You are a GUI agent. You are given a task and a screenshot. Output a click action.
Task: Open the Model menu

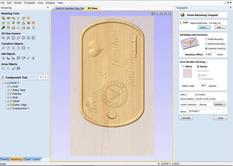click(18, 3)
